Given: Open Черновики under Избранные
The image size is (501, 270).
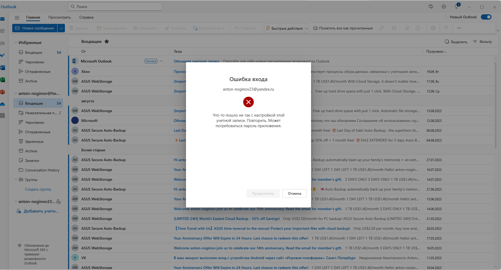Looking at the screenshot, I should pos(38,62).
